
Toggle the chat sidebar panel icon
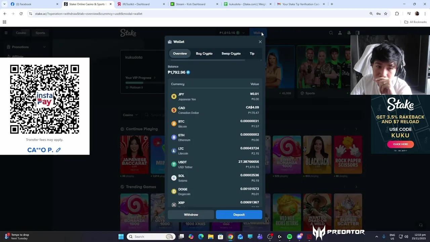[x=357, y=33]
